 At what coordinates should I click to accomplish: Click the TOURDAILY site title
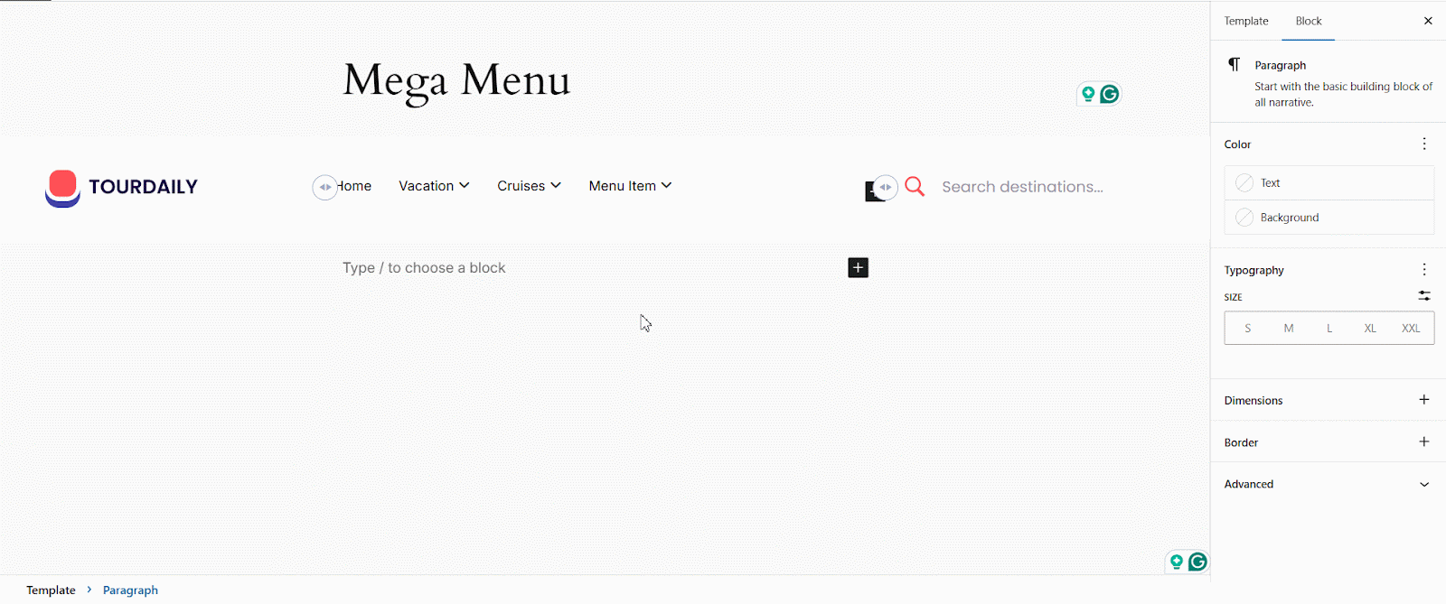[143, 187]
